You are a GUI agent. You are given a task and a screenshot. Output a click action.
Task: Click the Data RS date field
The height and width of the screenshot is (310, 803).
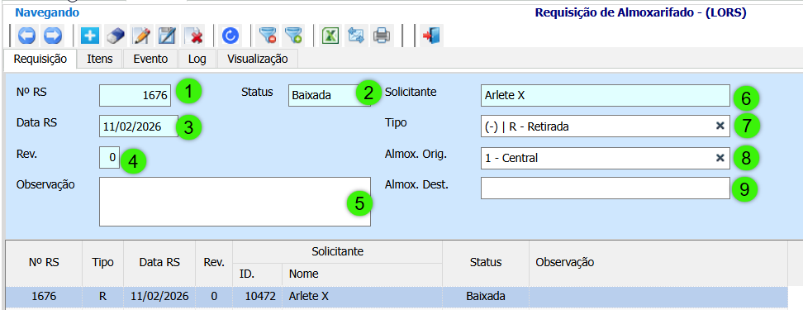pyautogui.click(x=139, y=126)
